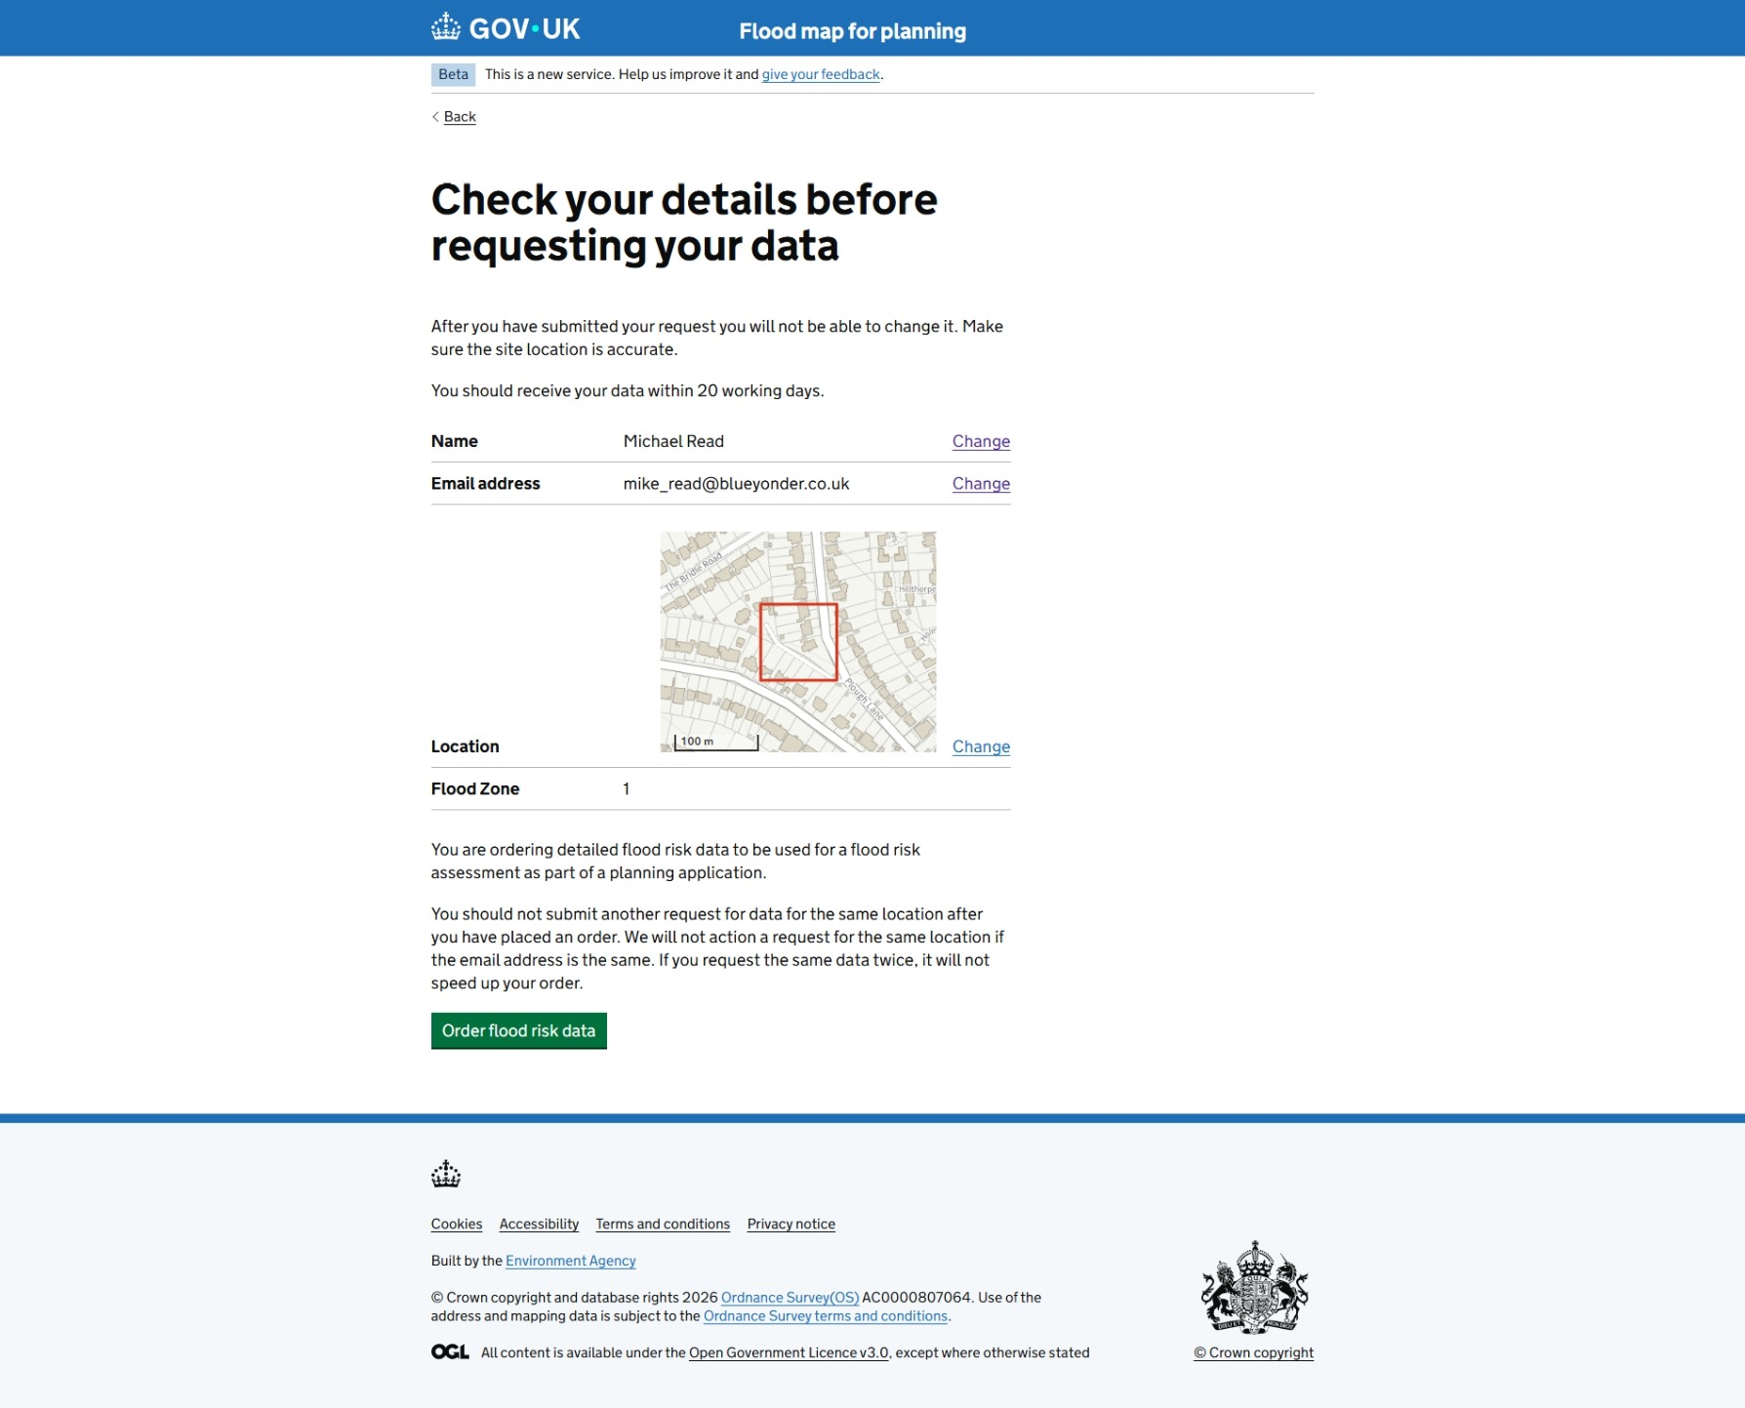Open the give your feedback link
The width and height of the screenshot is (1745, 1408).
pos(820,75)
